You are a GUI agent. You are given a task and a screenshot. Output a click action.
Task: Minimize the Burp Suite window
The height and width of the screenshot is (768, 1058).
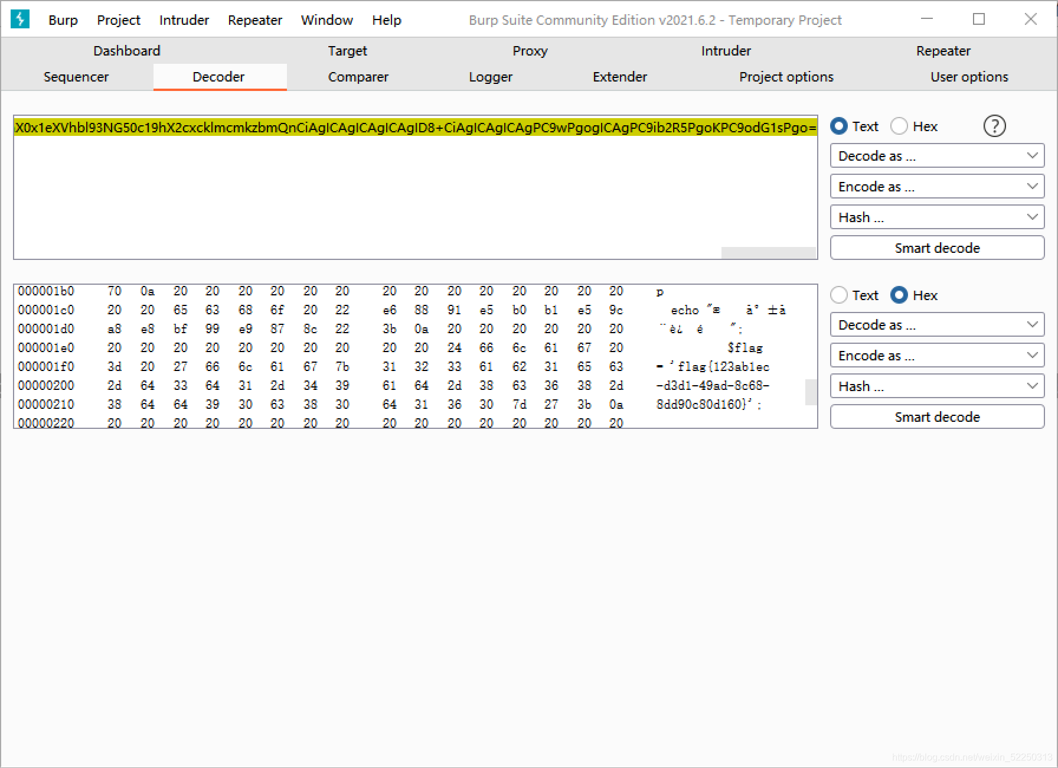pyautogui.click(x=927, y=19)
